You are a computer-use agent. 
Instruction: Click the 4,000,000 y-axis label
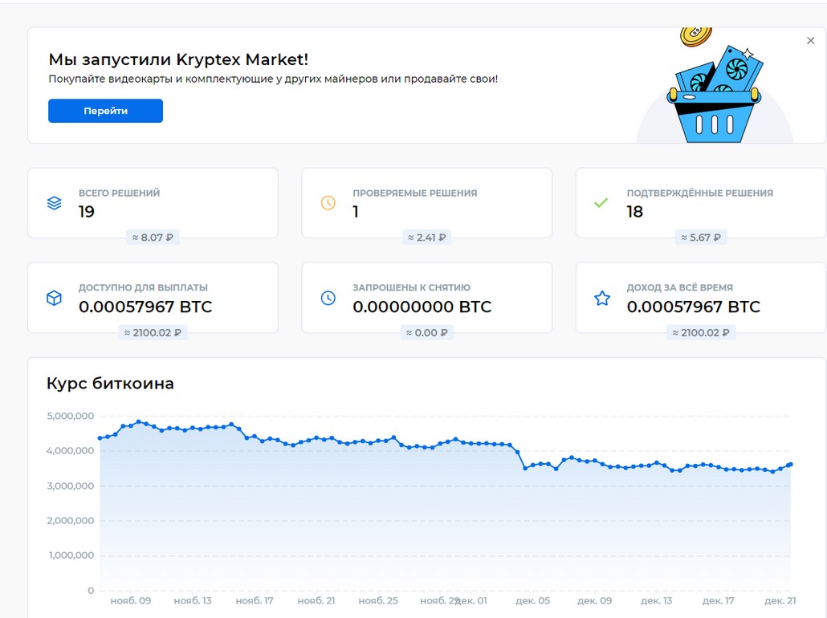(70, 451)
